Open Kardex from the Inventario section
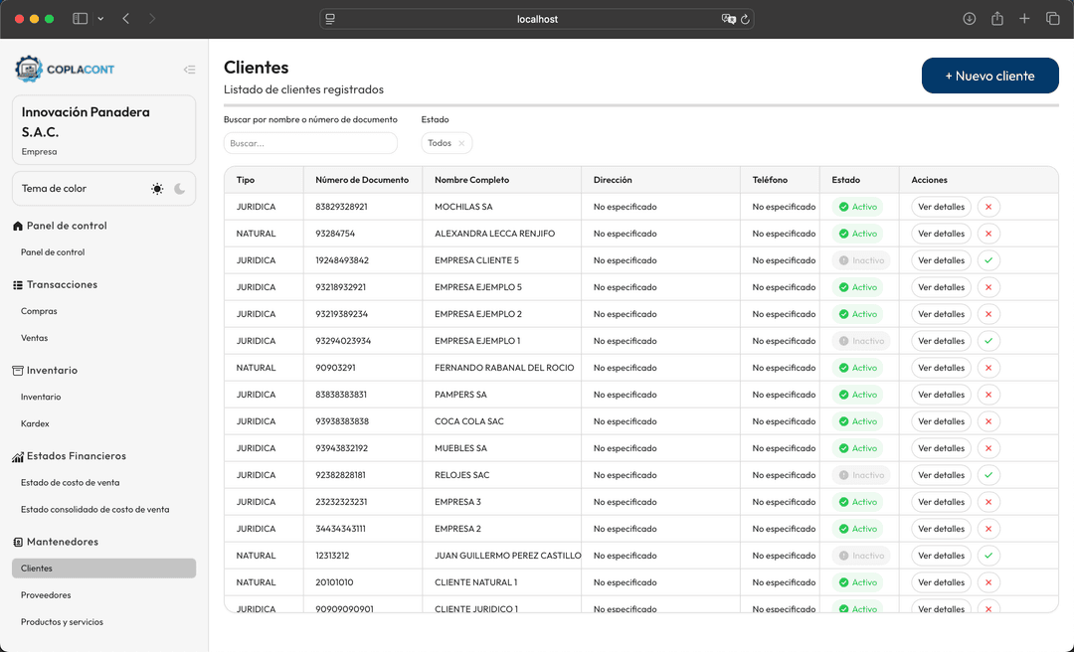Image resolution: width=1074 pixels, height=652 pixels. click(35, 423)
